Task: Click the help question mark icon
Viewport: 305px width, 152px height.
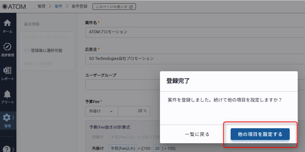Action: (7, 149)
